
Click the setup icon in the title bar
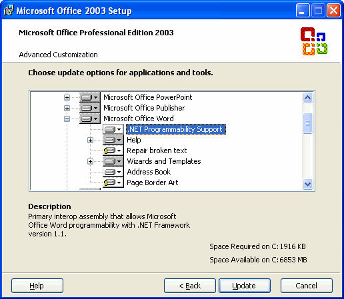pos(9,10)
